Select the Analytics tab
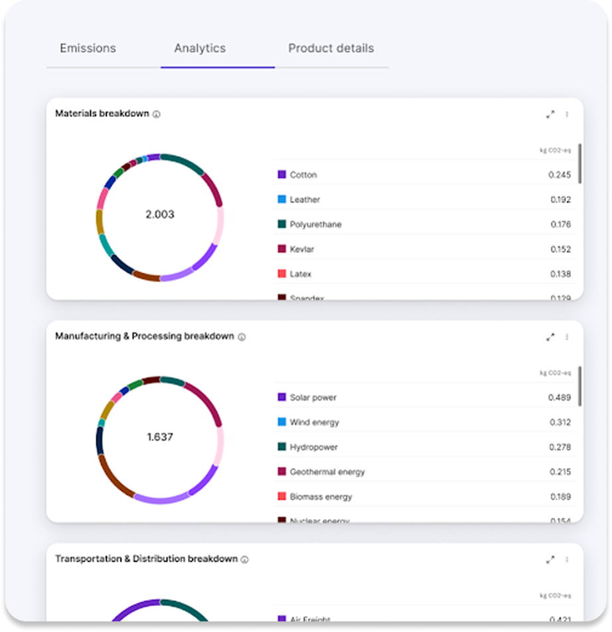This screenshot has height=632, width=612. click(200, 48)
